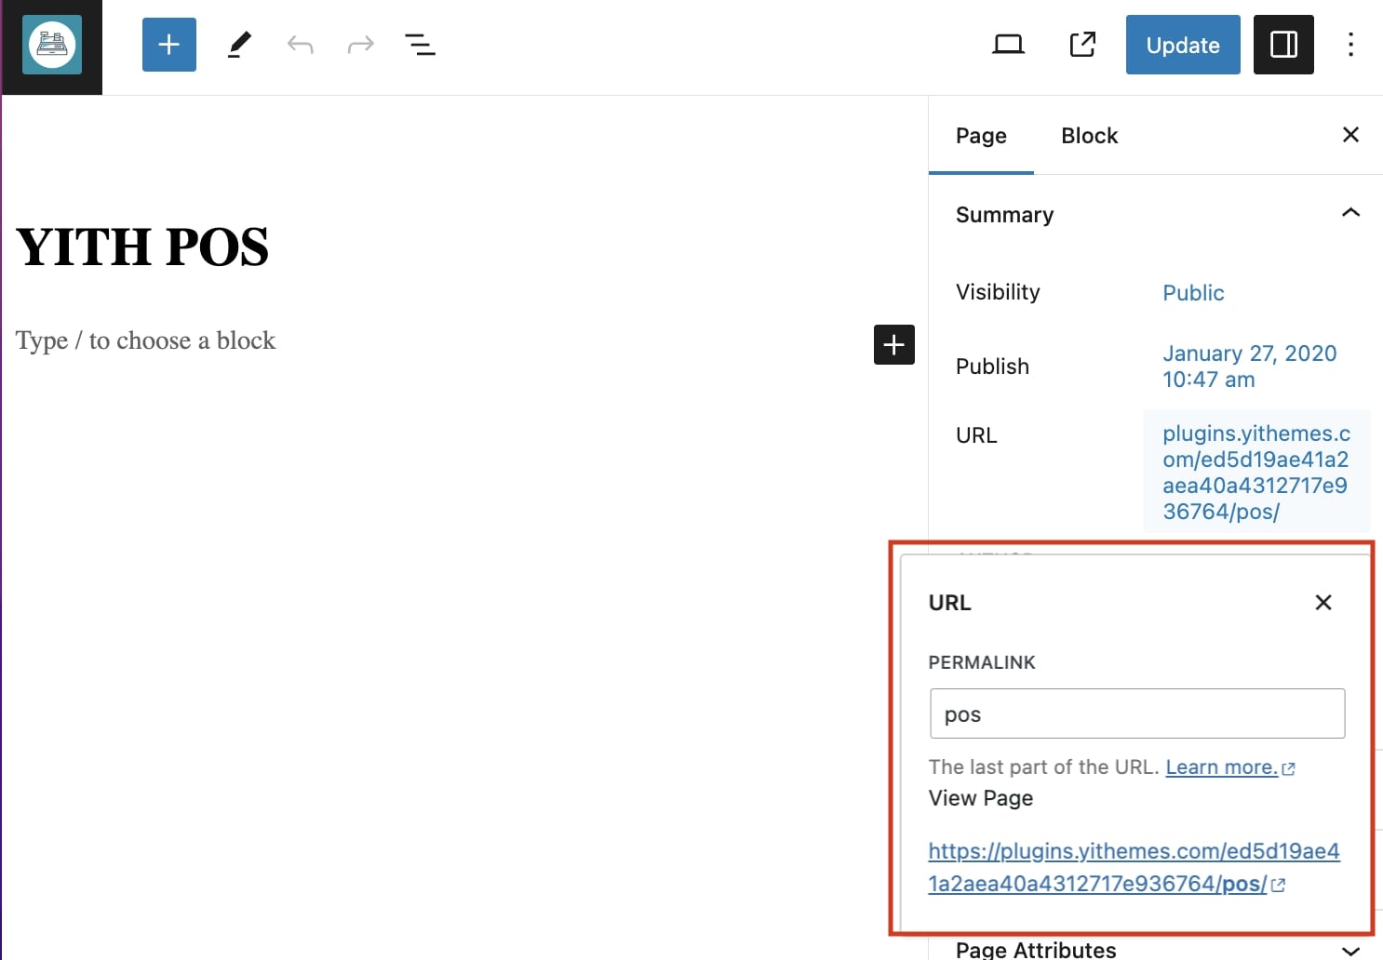Click the URL value in Summary
Viewport: 1383px width, 960px height.
point(1256,472)
